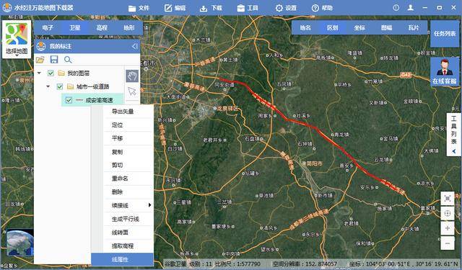The image size is (462, 270).
Task: Click the 我的标注 panel globe icon
Action: (41, 46)
